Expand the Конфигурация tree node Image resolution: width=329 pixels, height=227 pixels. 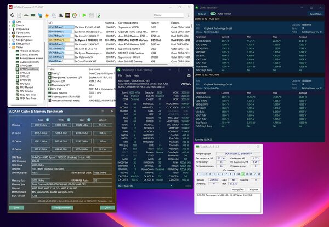point(10,40)
